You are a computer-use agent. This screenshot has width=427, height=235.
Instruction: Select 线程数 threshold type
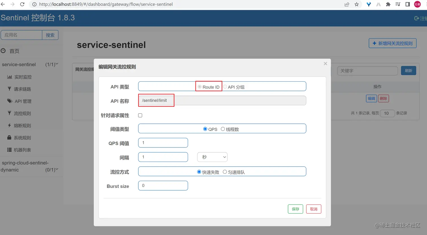click(223, 129)
